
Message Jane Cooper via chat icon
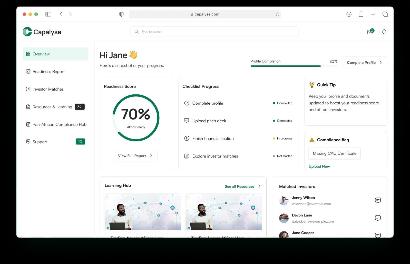coord(378,235)
